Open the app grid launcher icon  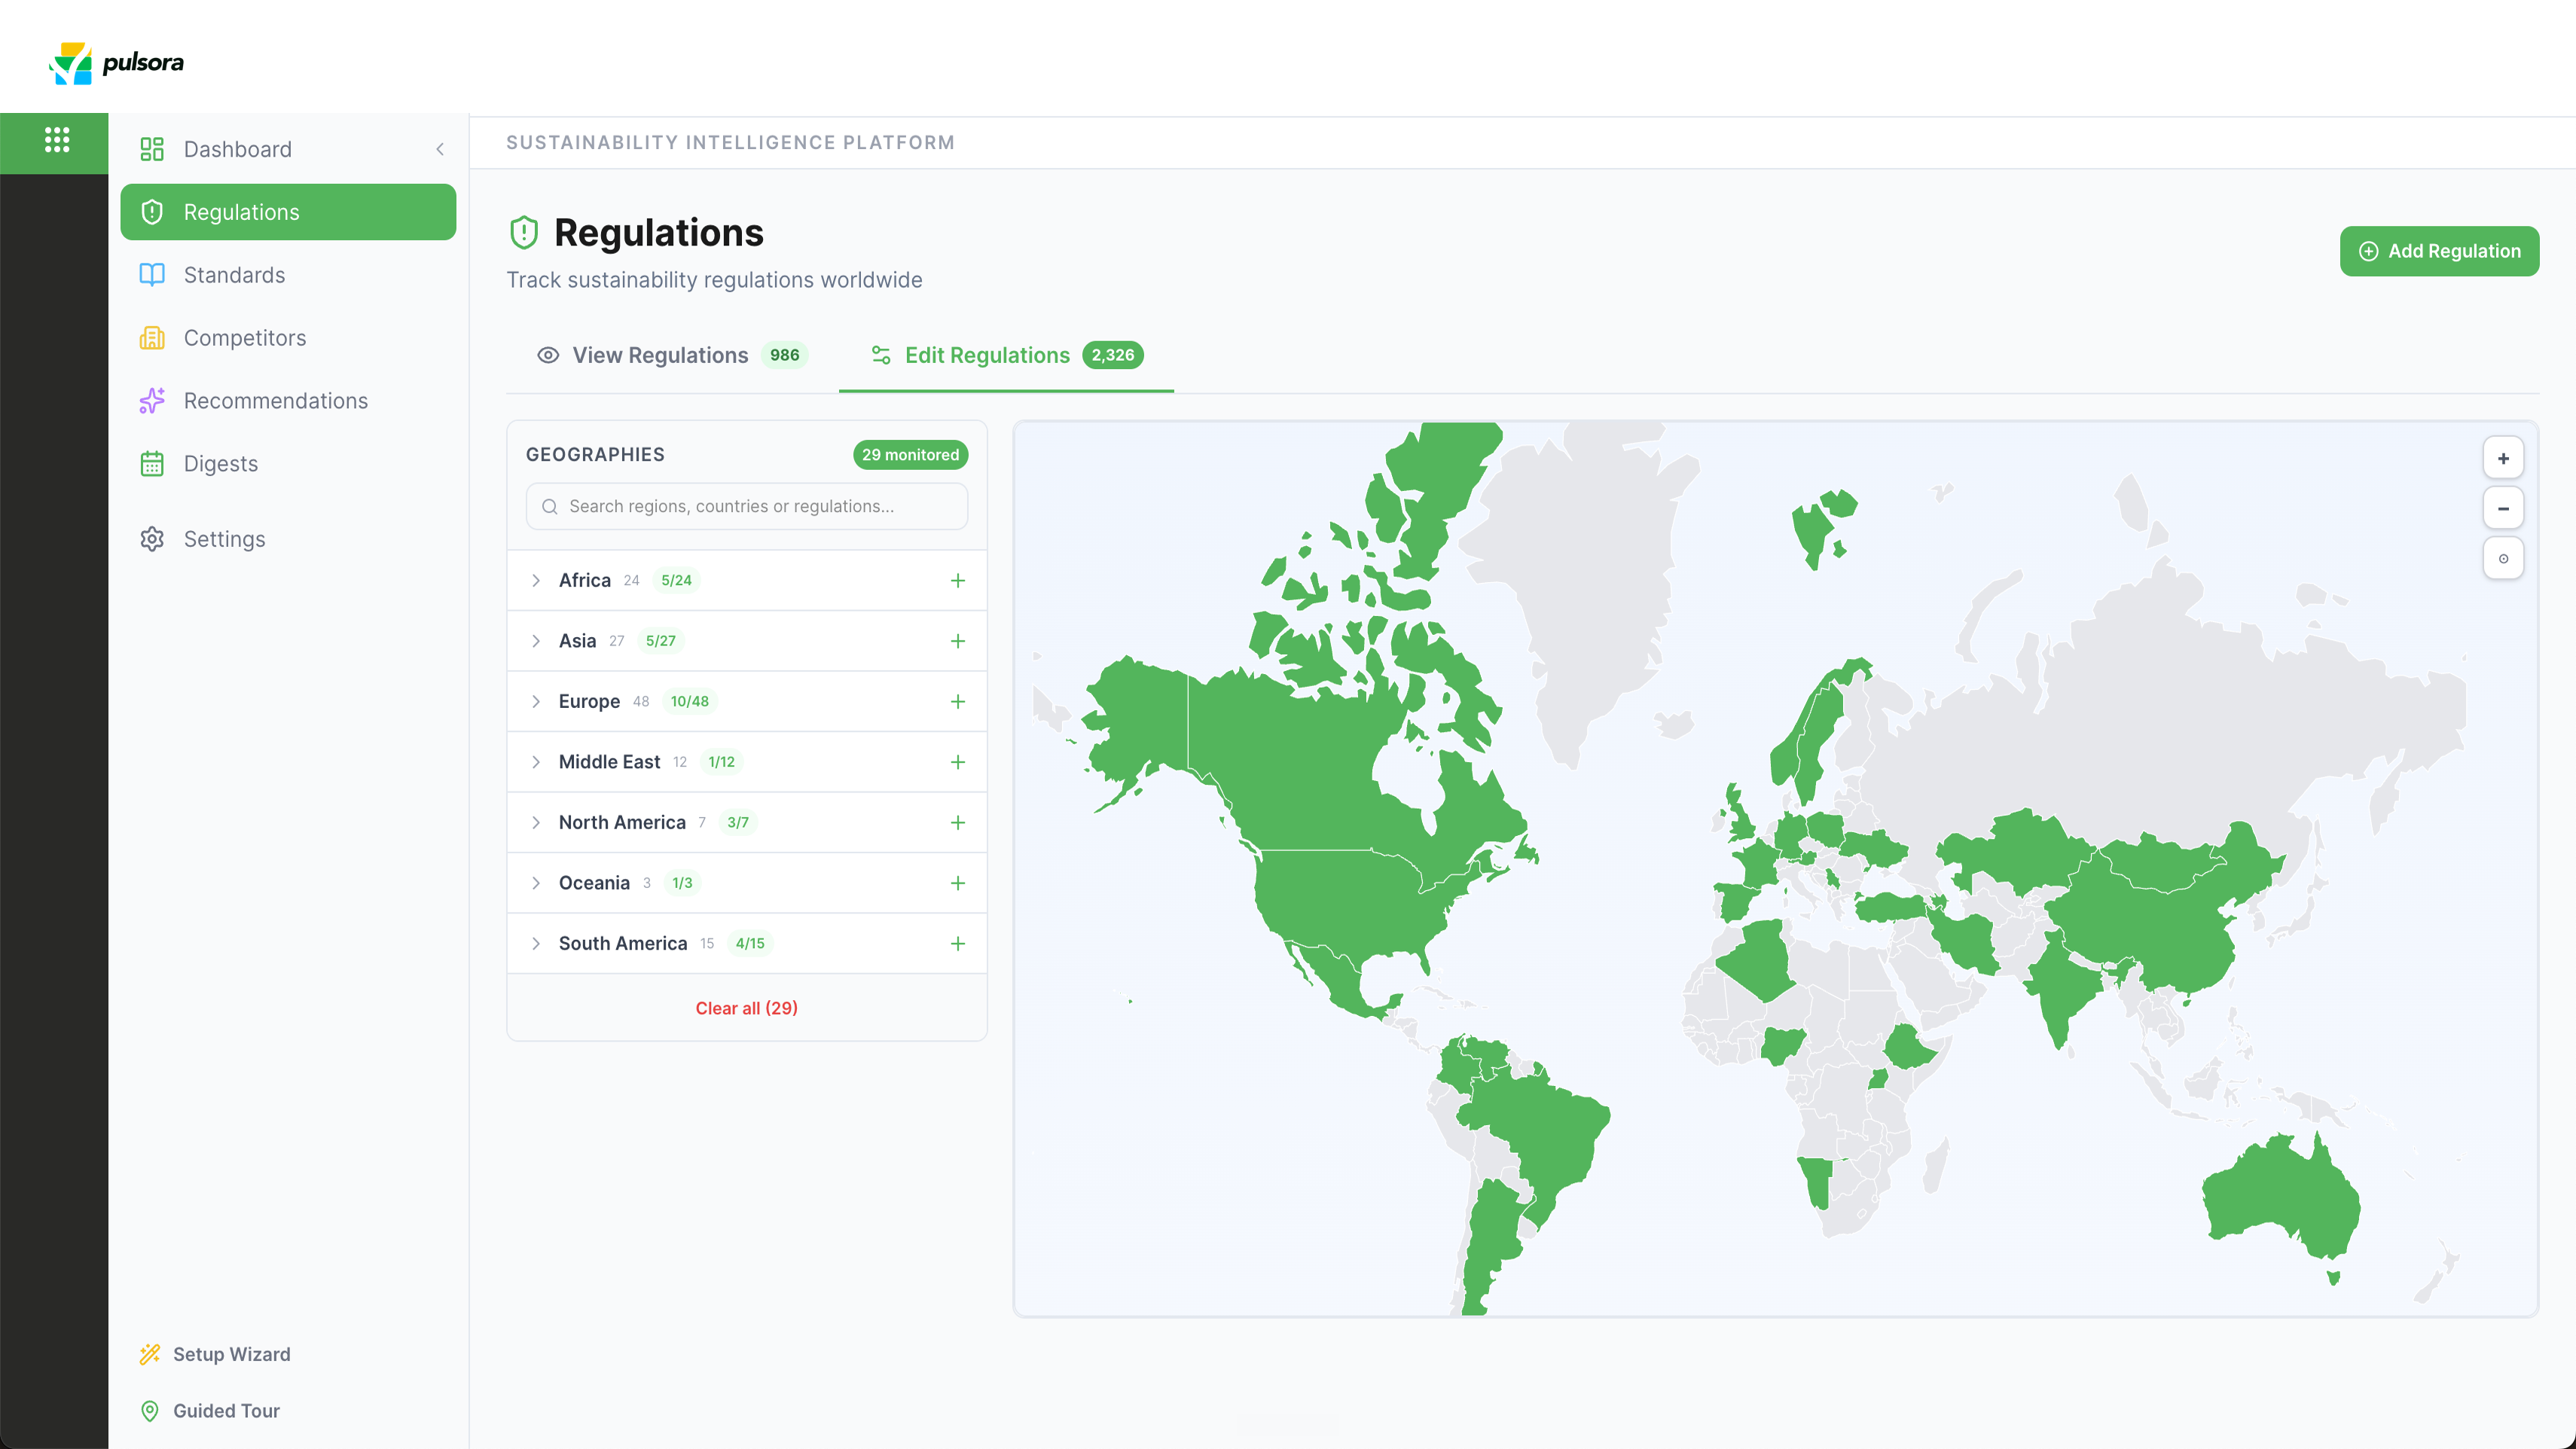(57, 140)
